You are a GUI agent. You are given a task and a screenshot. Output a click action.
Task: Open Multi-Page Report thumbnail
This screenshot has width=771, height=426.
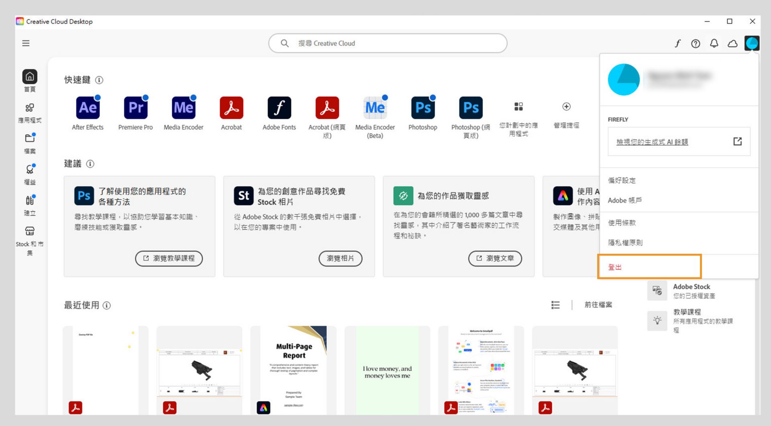[294, 370]
